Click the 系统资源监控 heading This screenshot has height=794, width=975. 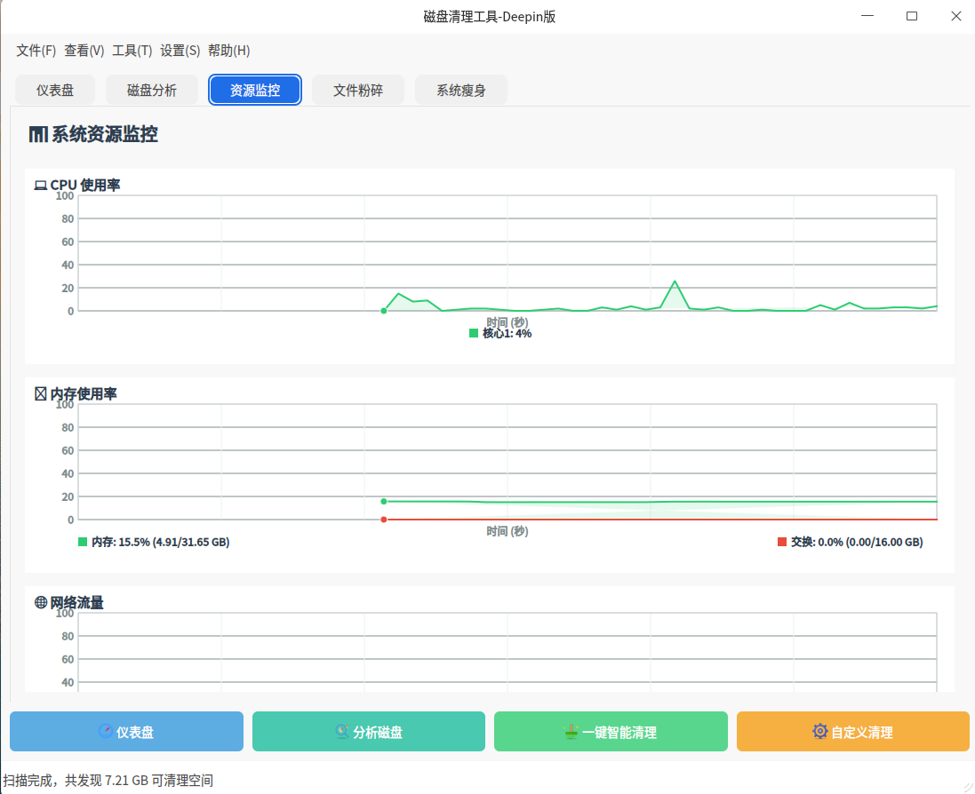pos(105,134)
